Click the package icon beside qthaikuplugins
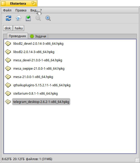 pos(8,85)
